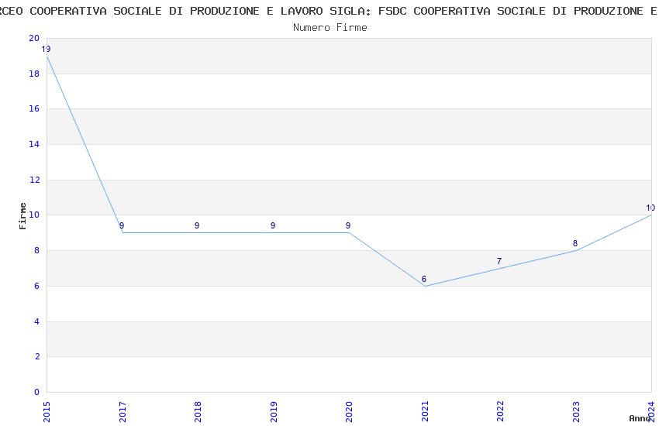Screen dimensions: 659x426
Task: Click the data value 9 above 2019
Action: pos(273,226)
